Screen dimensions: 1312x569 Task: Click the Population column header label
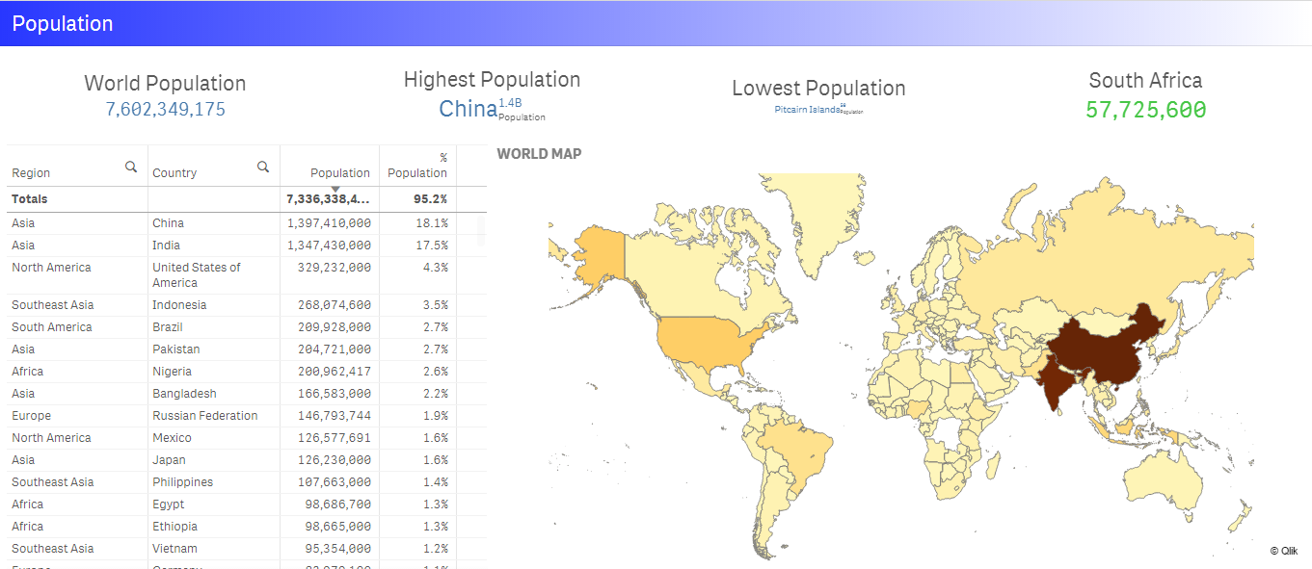[x=339, y=173]
